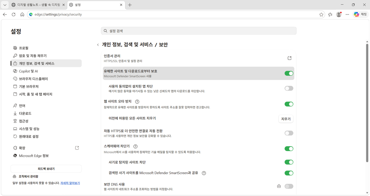The height and width of the screenshot is (196, 370).
Task: Reload the page with refresh icon
Action: tap(14, 14)
